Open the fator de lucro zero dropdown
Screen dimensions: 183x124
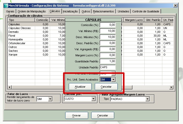(50, 99)
